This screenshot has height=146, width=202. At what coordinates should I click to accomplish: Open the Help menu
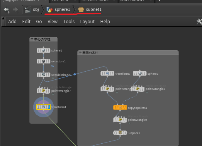105,21
